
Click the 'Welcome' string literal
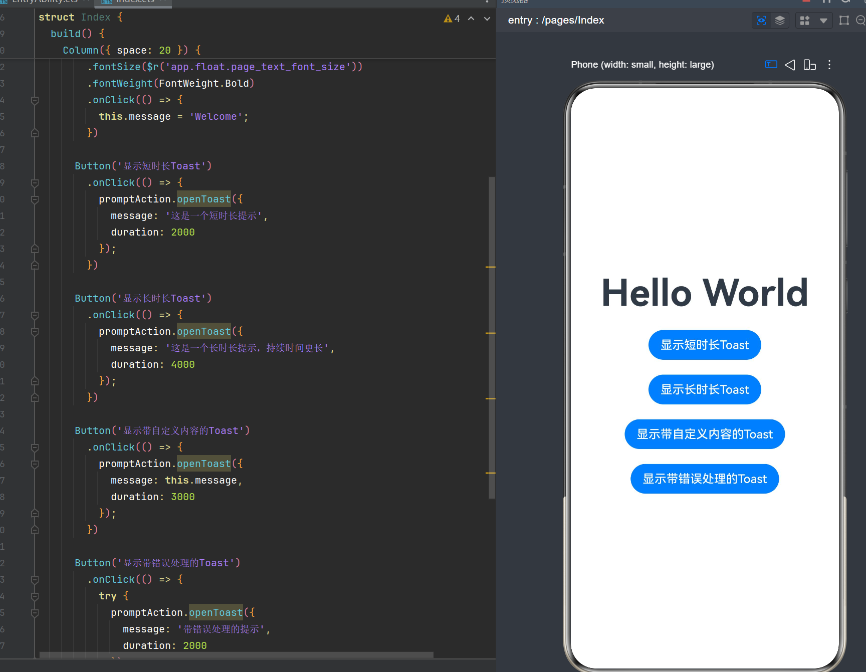coord(215,116)
